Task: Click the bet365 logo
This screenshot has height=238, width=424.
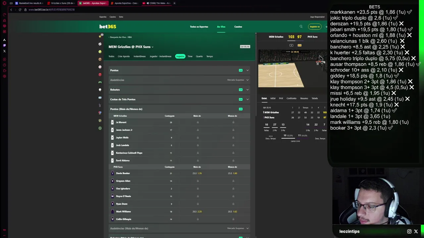Action: coord(108,26)
